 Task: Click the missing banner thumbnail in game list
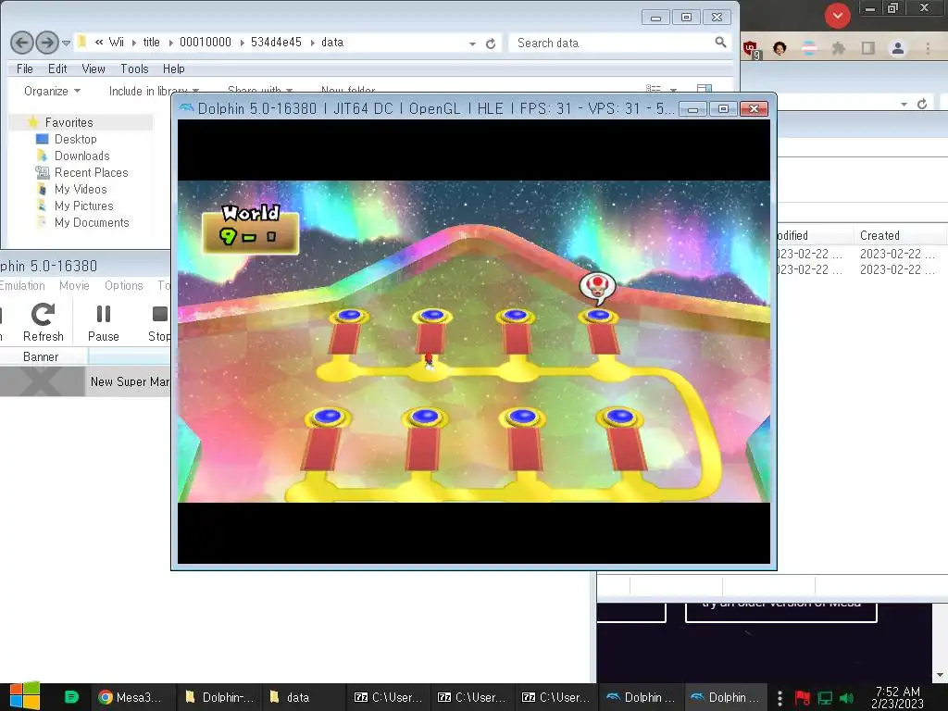(43, 381)
